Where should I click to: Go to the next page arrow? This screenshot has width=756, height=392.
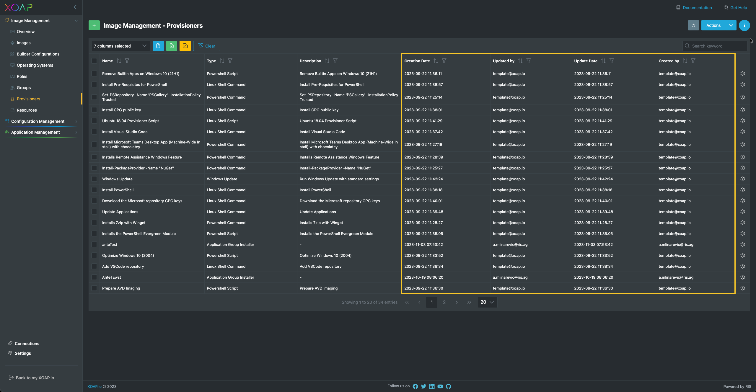(457, 302)
